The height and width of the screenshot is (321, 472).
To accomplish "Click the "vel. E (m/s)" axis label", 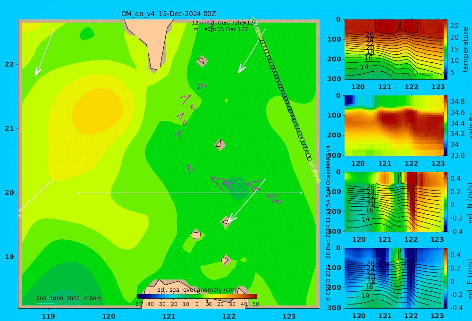I will point(470,279).
